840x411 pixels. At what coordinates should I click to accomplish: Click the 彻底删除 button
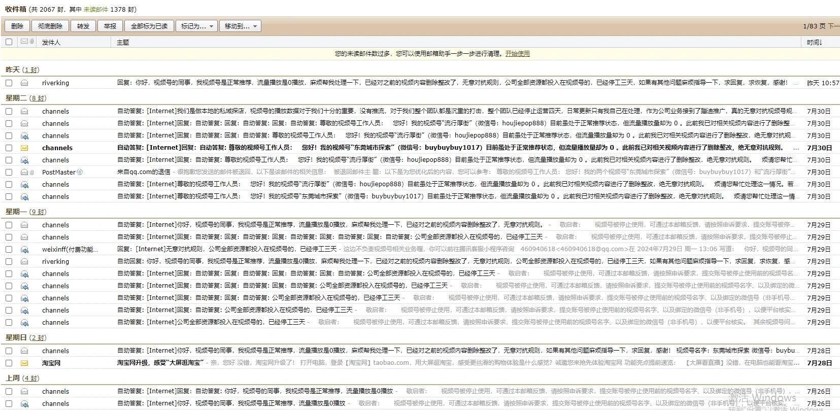[50, 26]
